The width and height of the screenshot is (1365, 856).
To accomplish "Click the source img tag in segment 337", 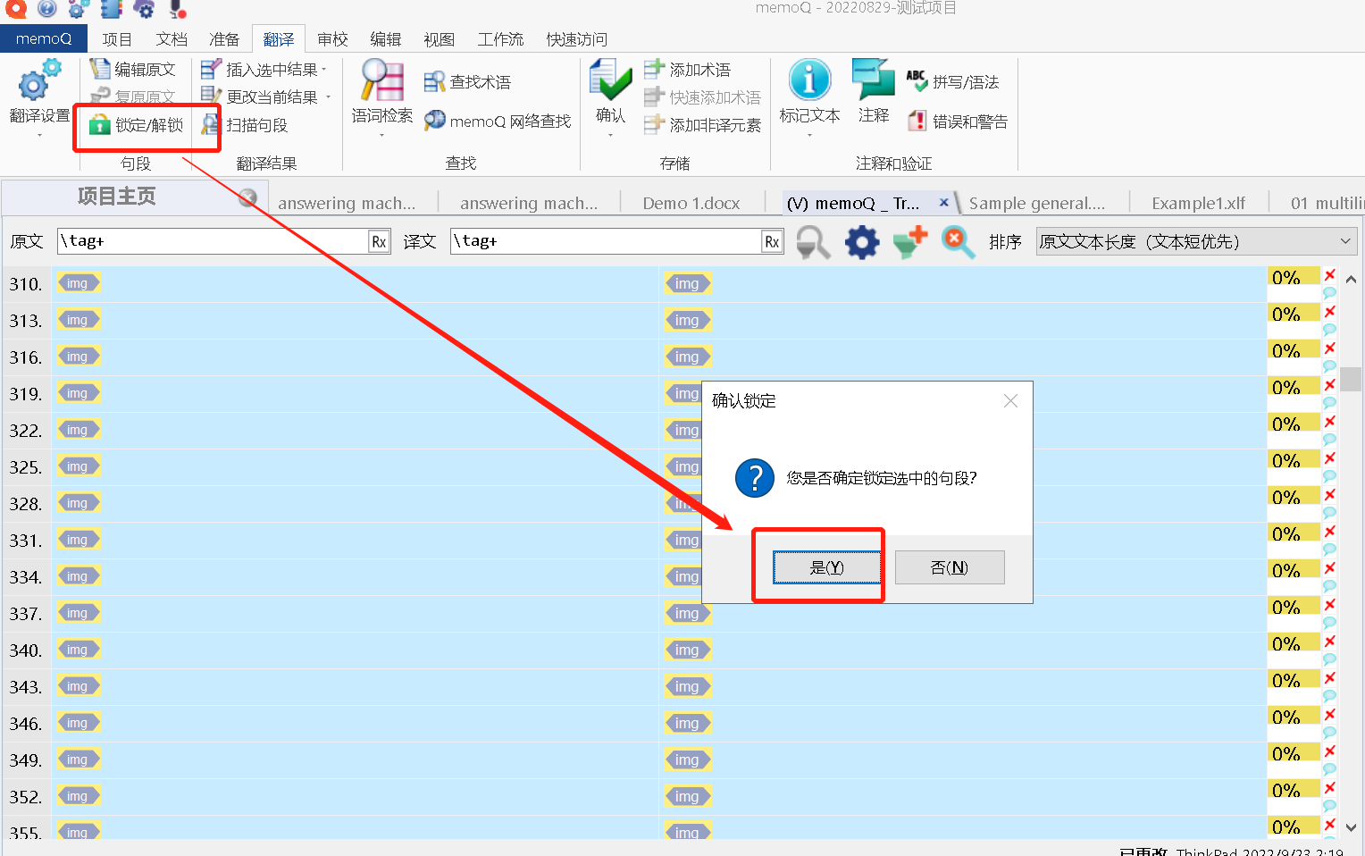I will coord(79,613).
